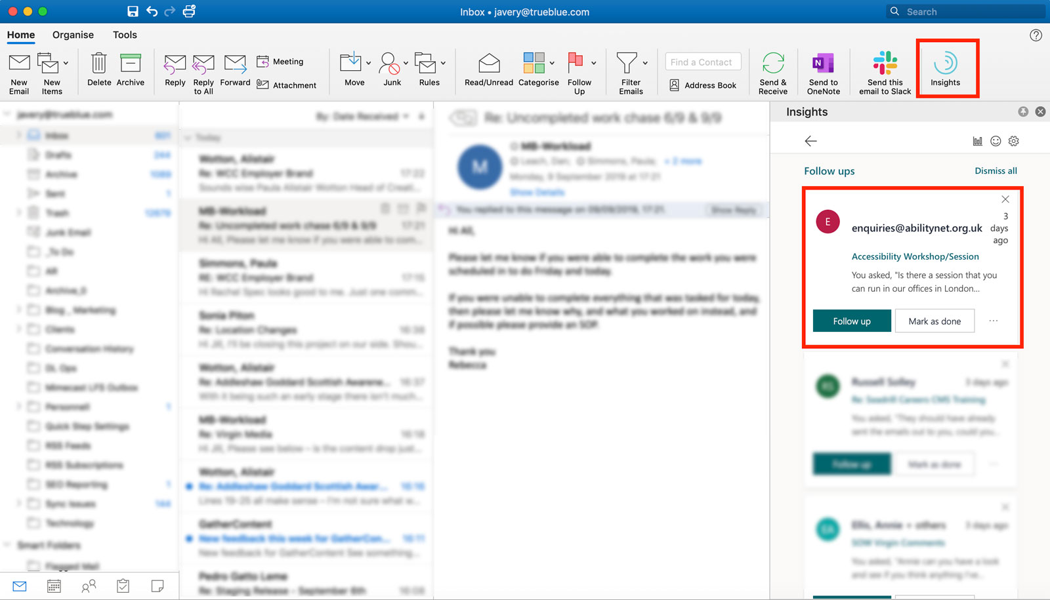Toggle Read/Unread status of message

489,64
